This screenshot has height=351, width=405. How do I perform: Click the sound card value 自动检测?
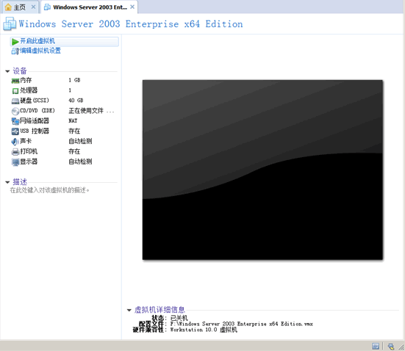(80, 141)
